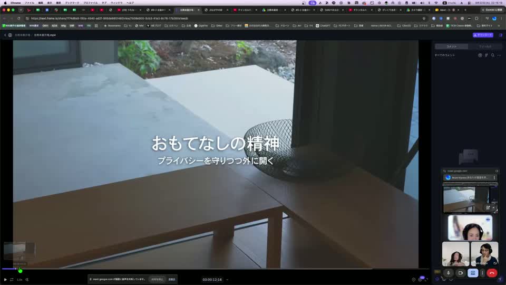
Task: Hide the meet.google.com sharing notification
Action: (172, 279)
